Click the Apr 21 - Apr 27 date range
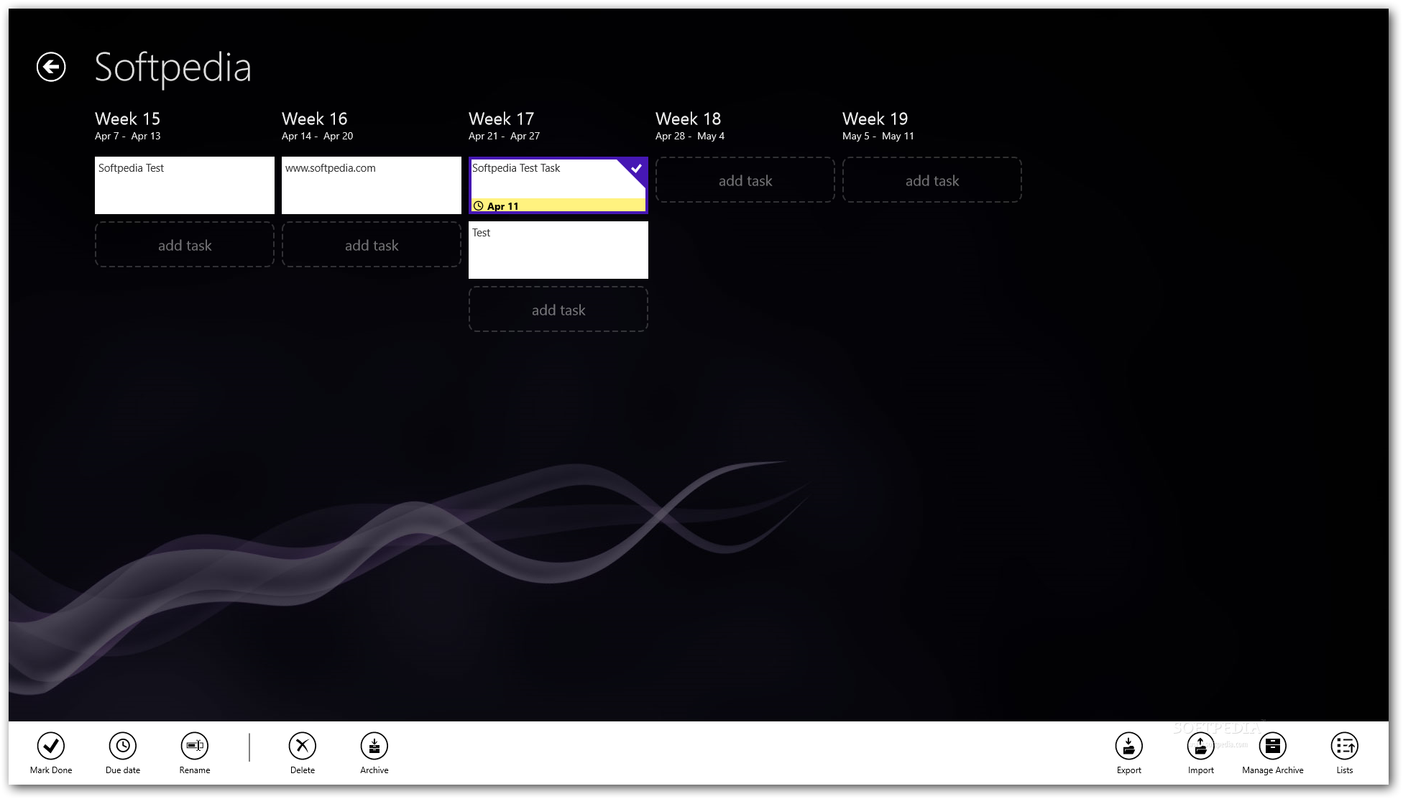The width and height of the screenshot is (1403, 799). pyautogui.click(x=504, y=136)
